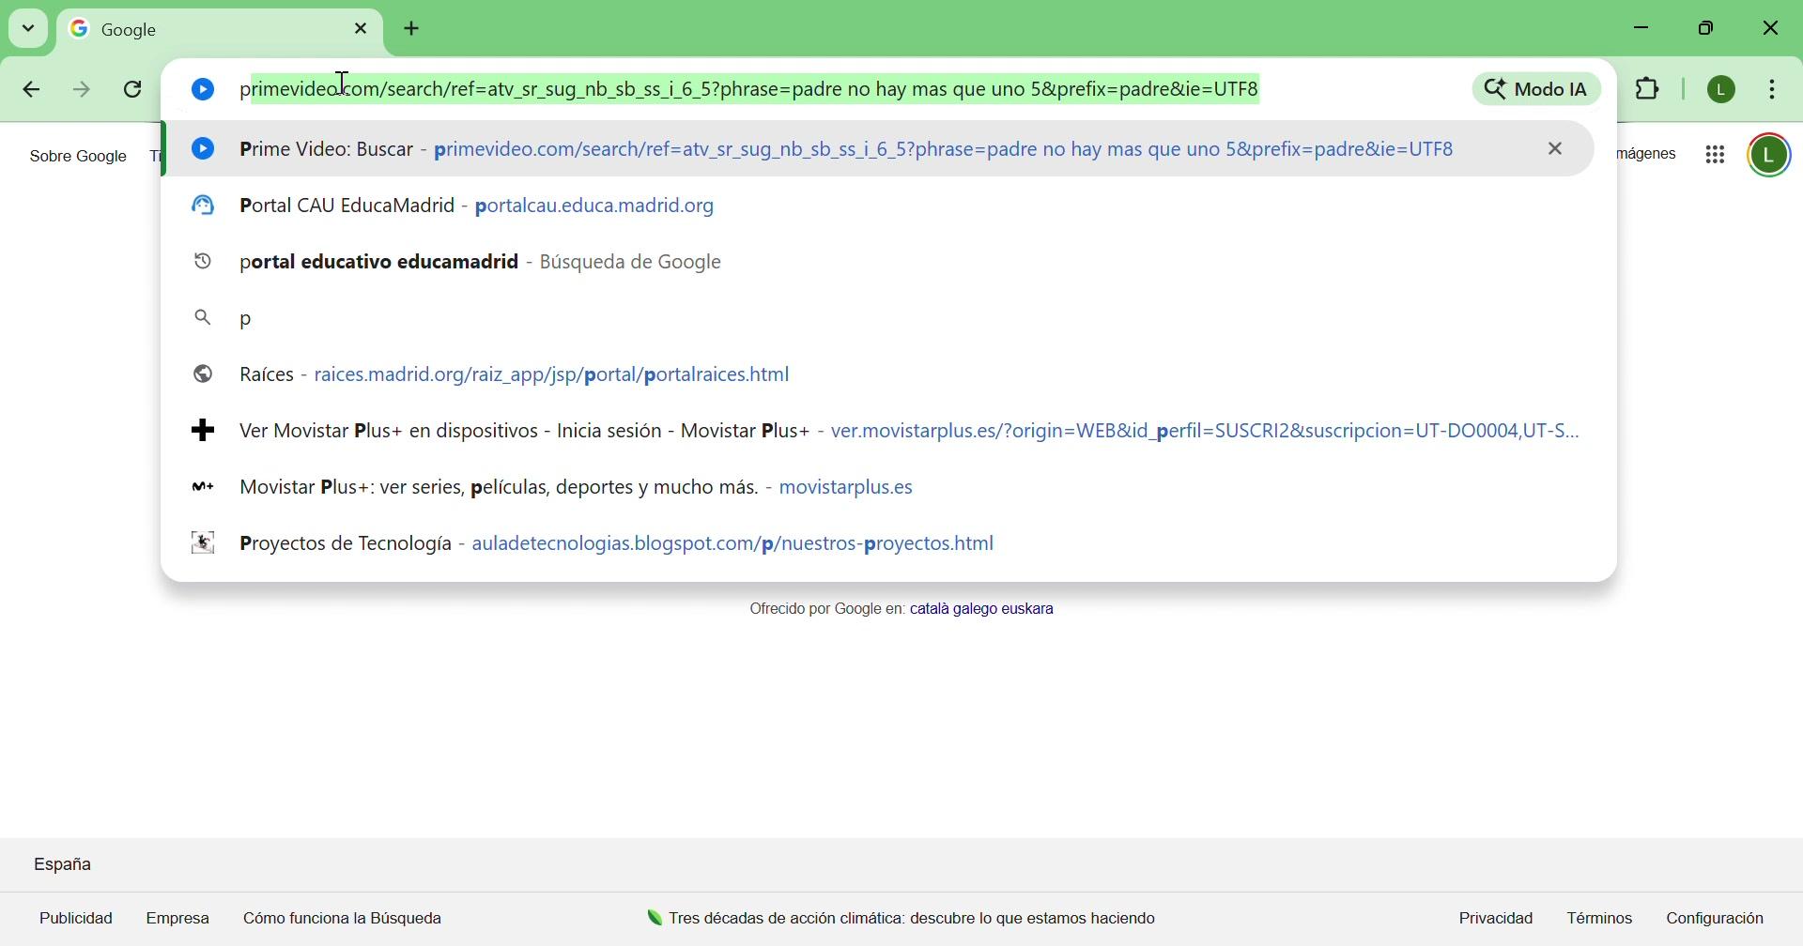The width and height of the screenshot is (1803, 946).
Task: Click the Prime Video play icon in address bar
Action: pos(203,89)
